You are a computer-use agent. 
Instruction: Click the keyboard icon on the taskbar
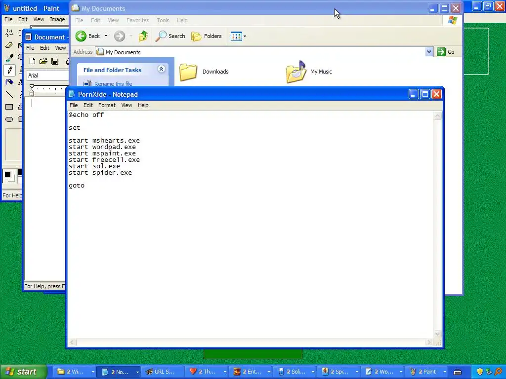click(457, 372)
